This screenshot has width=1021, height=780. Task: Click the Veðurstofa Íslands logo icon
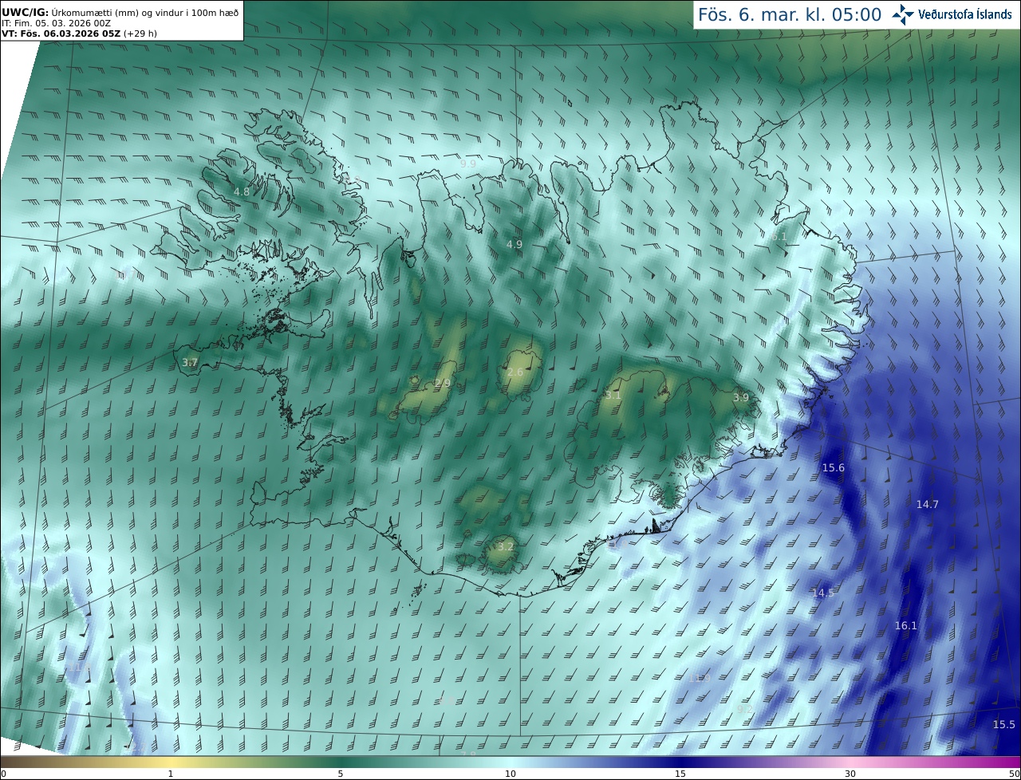903,14
